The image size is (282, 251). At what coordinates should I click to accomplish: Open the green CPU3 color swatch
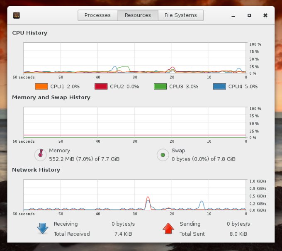160,87
